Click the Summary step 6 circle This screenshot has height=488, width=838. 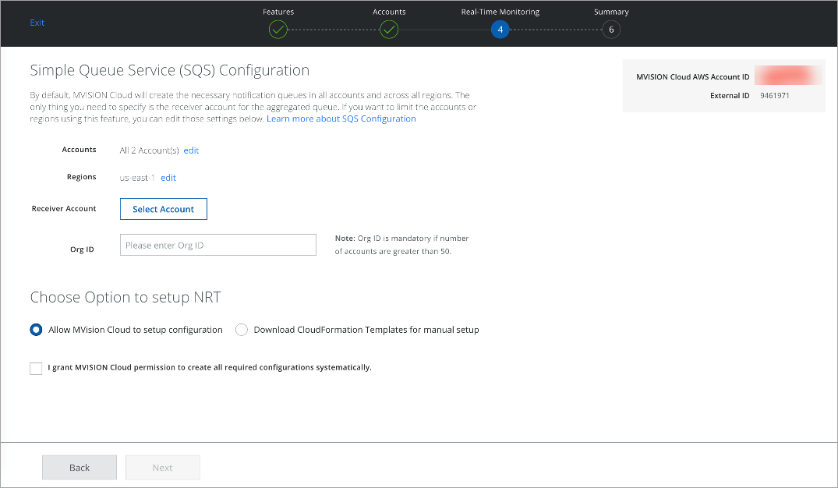[x=611, y=30]
